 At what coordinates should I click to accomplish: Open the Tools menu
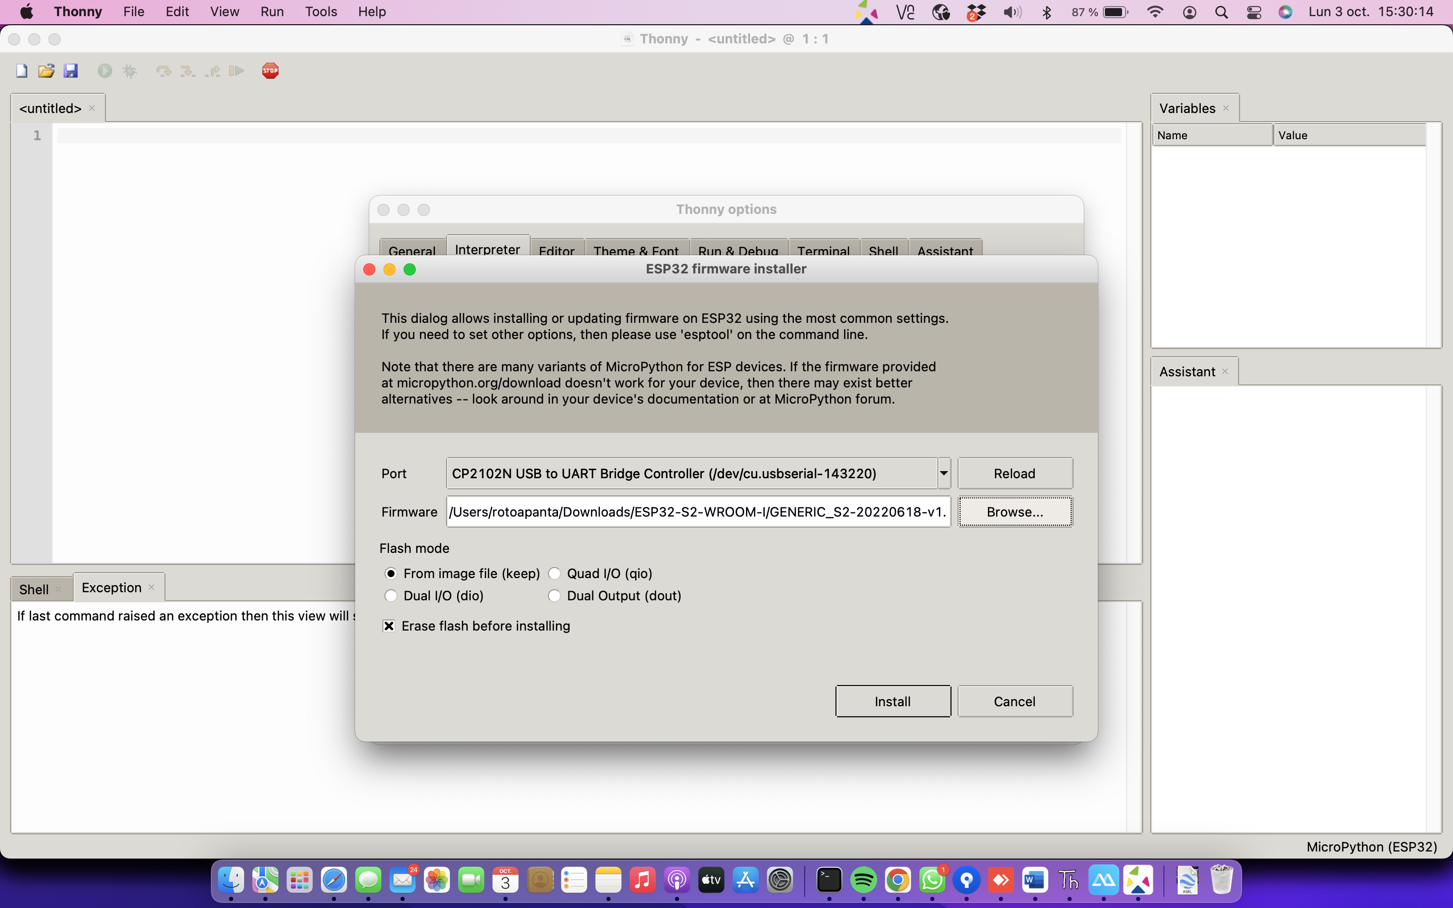point(321,12)
